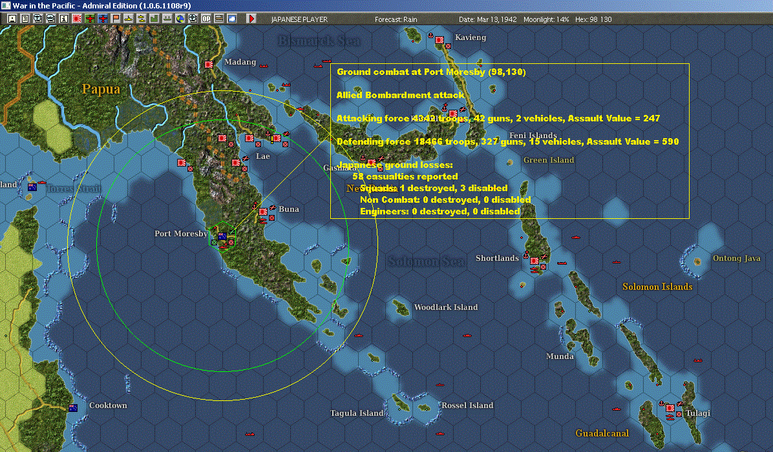Open the cloud weather toolbar icon
773x452 pixels.
[231, 19]
